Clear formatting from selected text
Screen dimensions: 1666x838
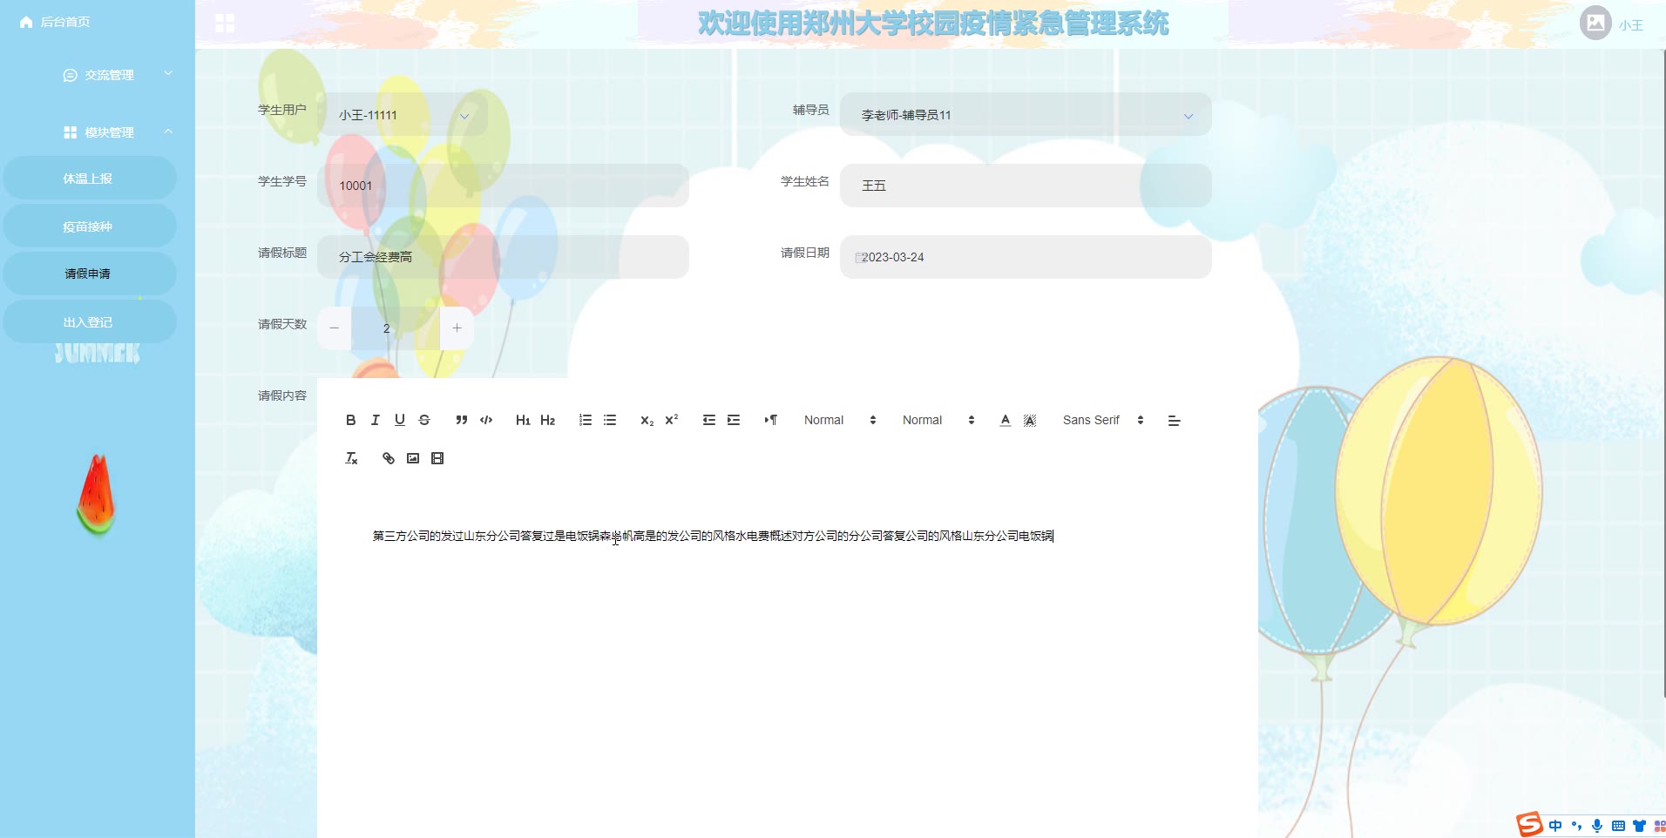pos(351,458)
